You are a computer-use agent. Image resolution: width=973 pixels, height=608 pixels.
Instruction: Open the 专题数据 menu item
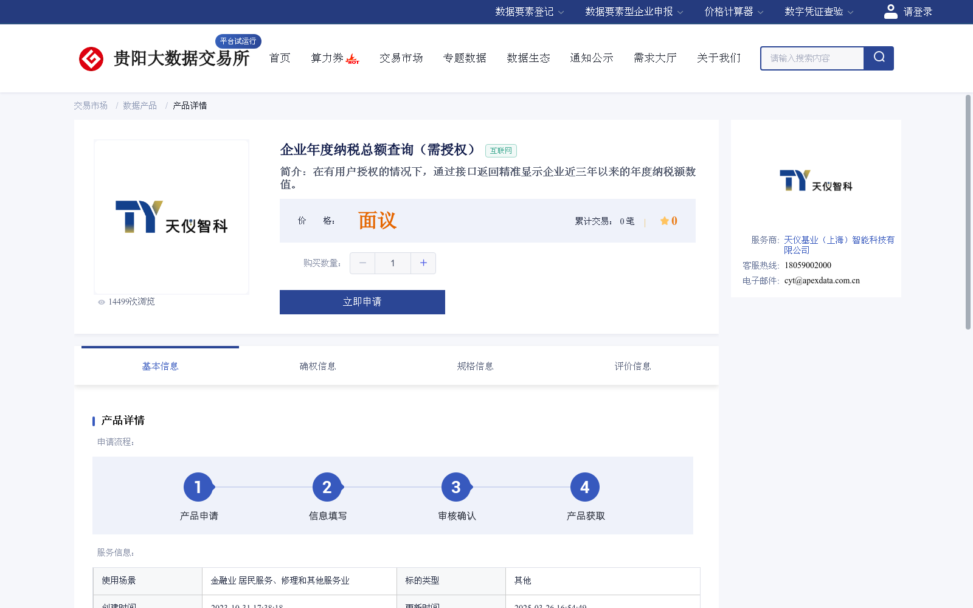coord(465,58)
